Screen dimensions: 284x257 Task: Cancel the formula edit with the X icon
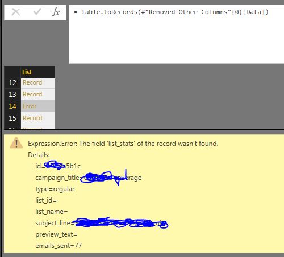16,12
